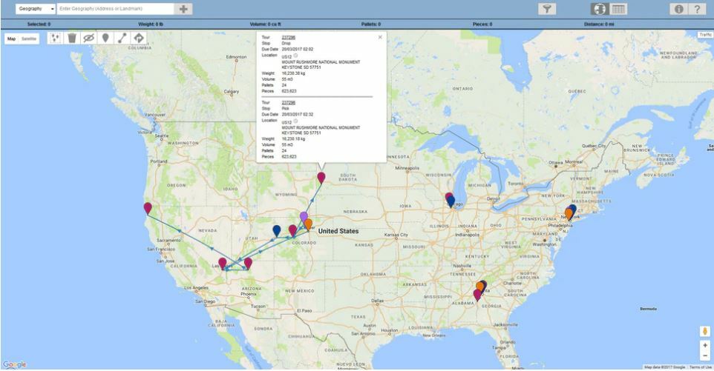The width and height of the screenshot is (714, 371).
Task: Open tour 237296 link in Drop stop
Action: click(289, 36)
